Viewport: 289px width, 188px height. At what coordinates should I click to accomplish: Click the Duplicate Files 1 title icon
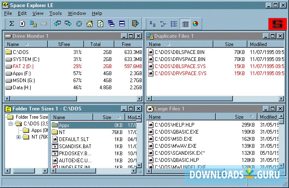pyautogui.click(x=150, y=36)
